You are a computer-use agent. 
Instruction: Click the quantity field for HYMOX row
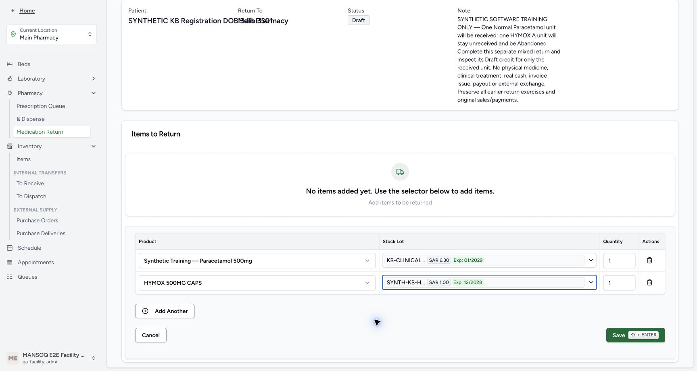click(619, 283)
